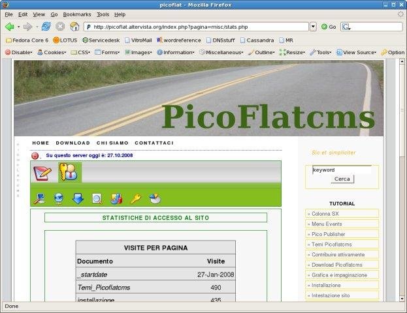Click the page scrollbar down arrow
The height and width of the screenshot is (313, 407).
click(x=402, y=299)
